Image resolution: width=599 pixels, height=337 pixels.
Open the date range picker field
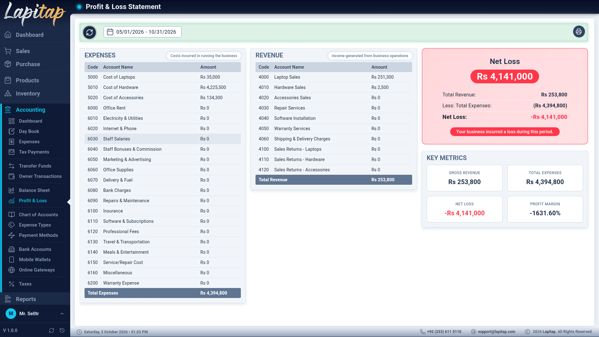coord(143,32)
